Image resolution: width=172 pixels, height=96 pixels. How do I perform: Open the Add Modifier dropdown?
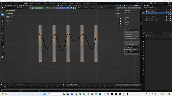point(158,39)
